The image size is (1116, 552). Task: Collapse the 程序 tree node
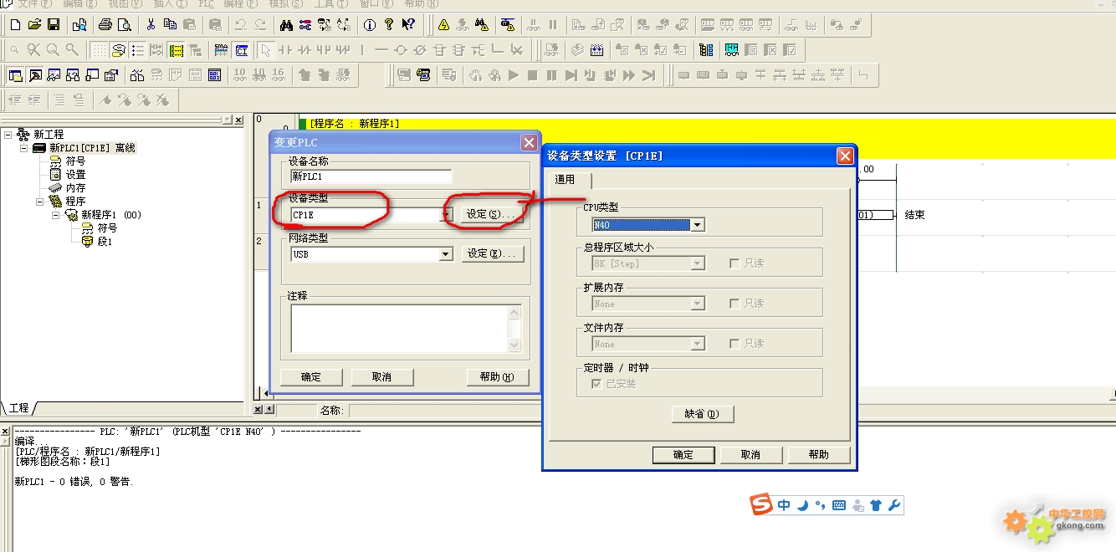(39, 202)
